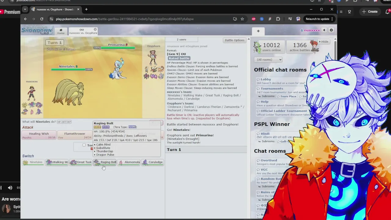Open Showdown options gear icon
The height and width of the screenshot is (220, 391).
point(331,30)
